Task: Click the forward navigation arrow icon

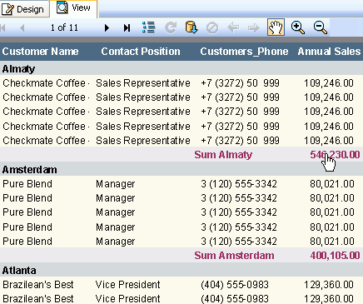Action: [254, 27]
